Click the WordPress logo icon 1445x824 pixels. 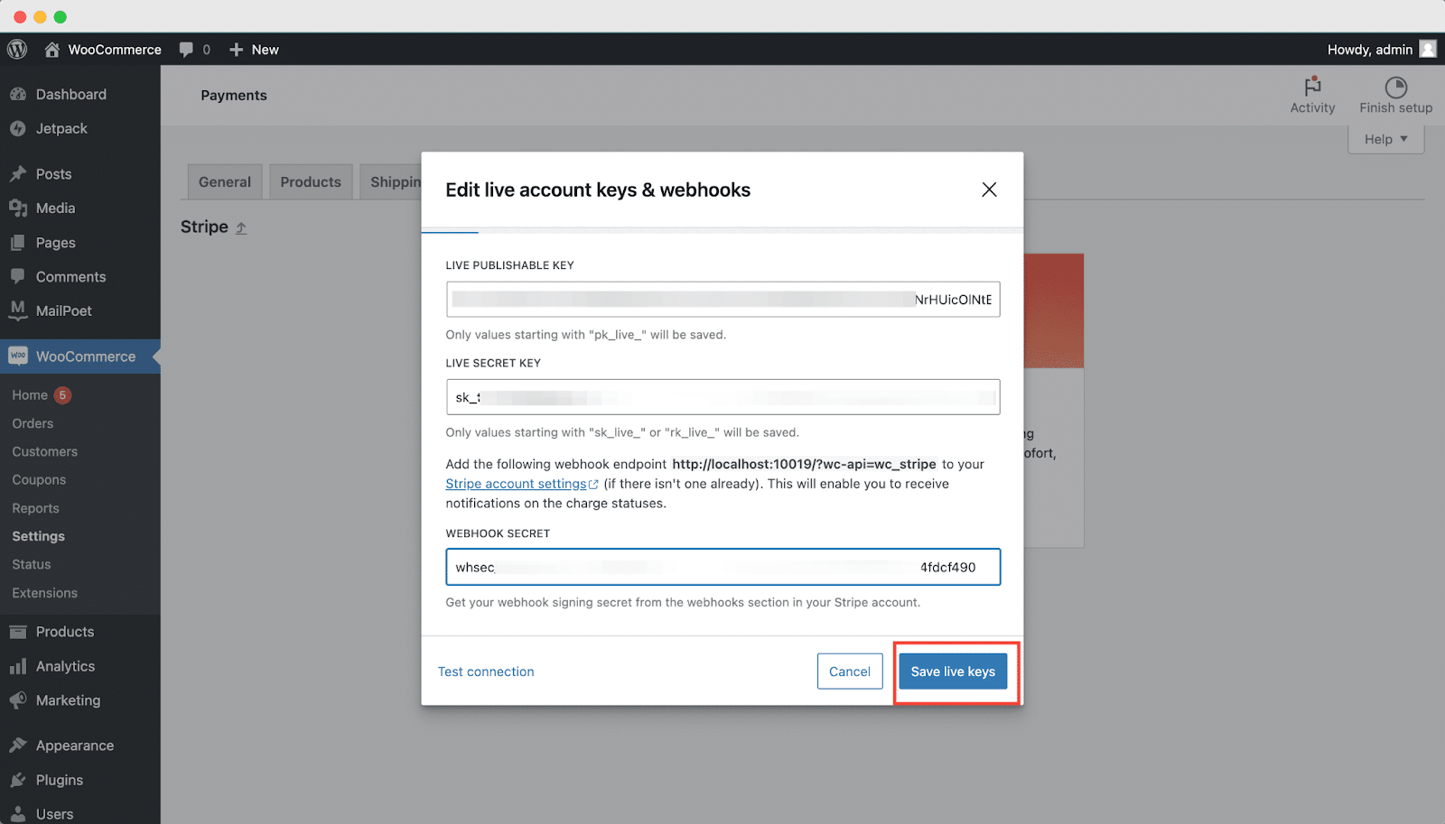[17, 50]
